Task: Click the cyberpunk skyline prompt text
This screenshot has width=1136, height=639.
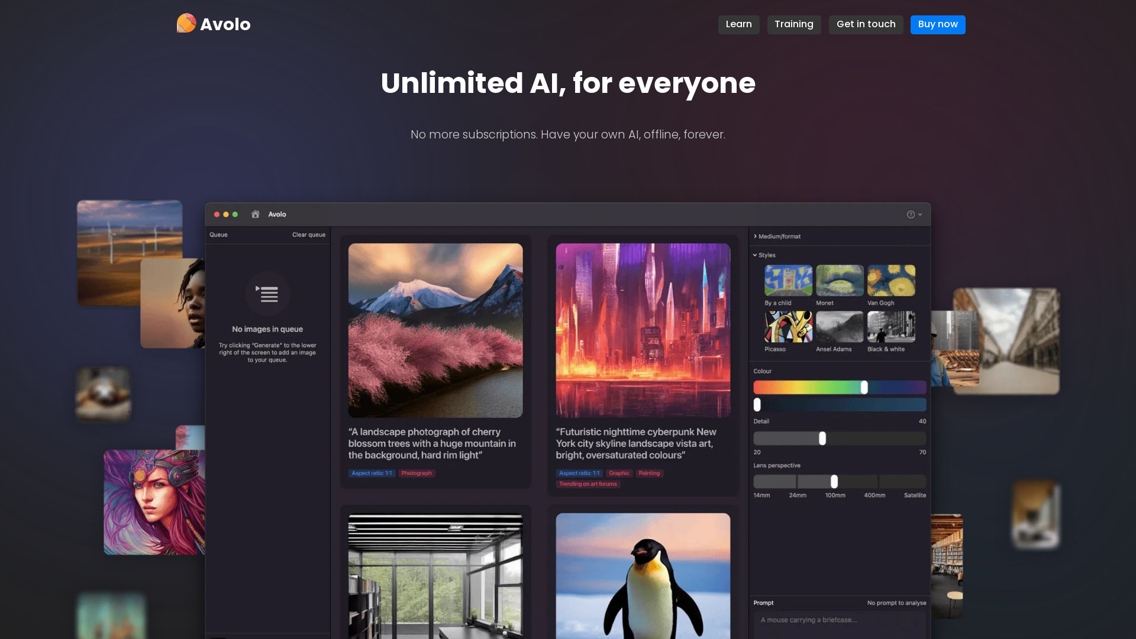Action: 636,443
